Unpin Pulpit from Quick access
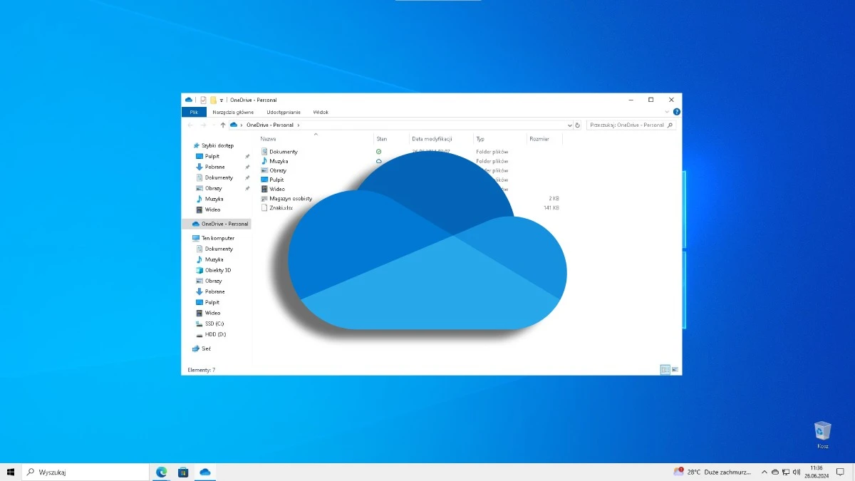 [x=247, y=156]
